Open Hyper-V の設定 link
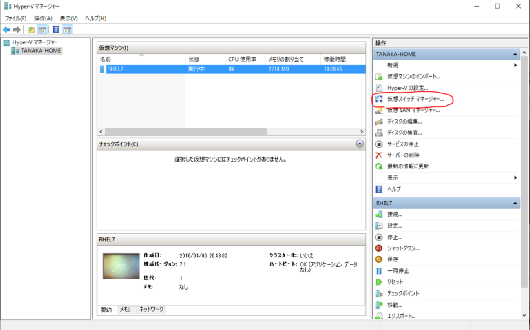 pyautogui.click(x=407, y=88)
